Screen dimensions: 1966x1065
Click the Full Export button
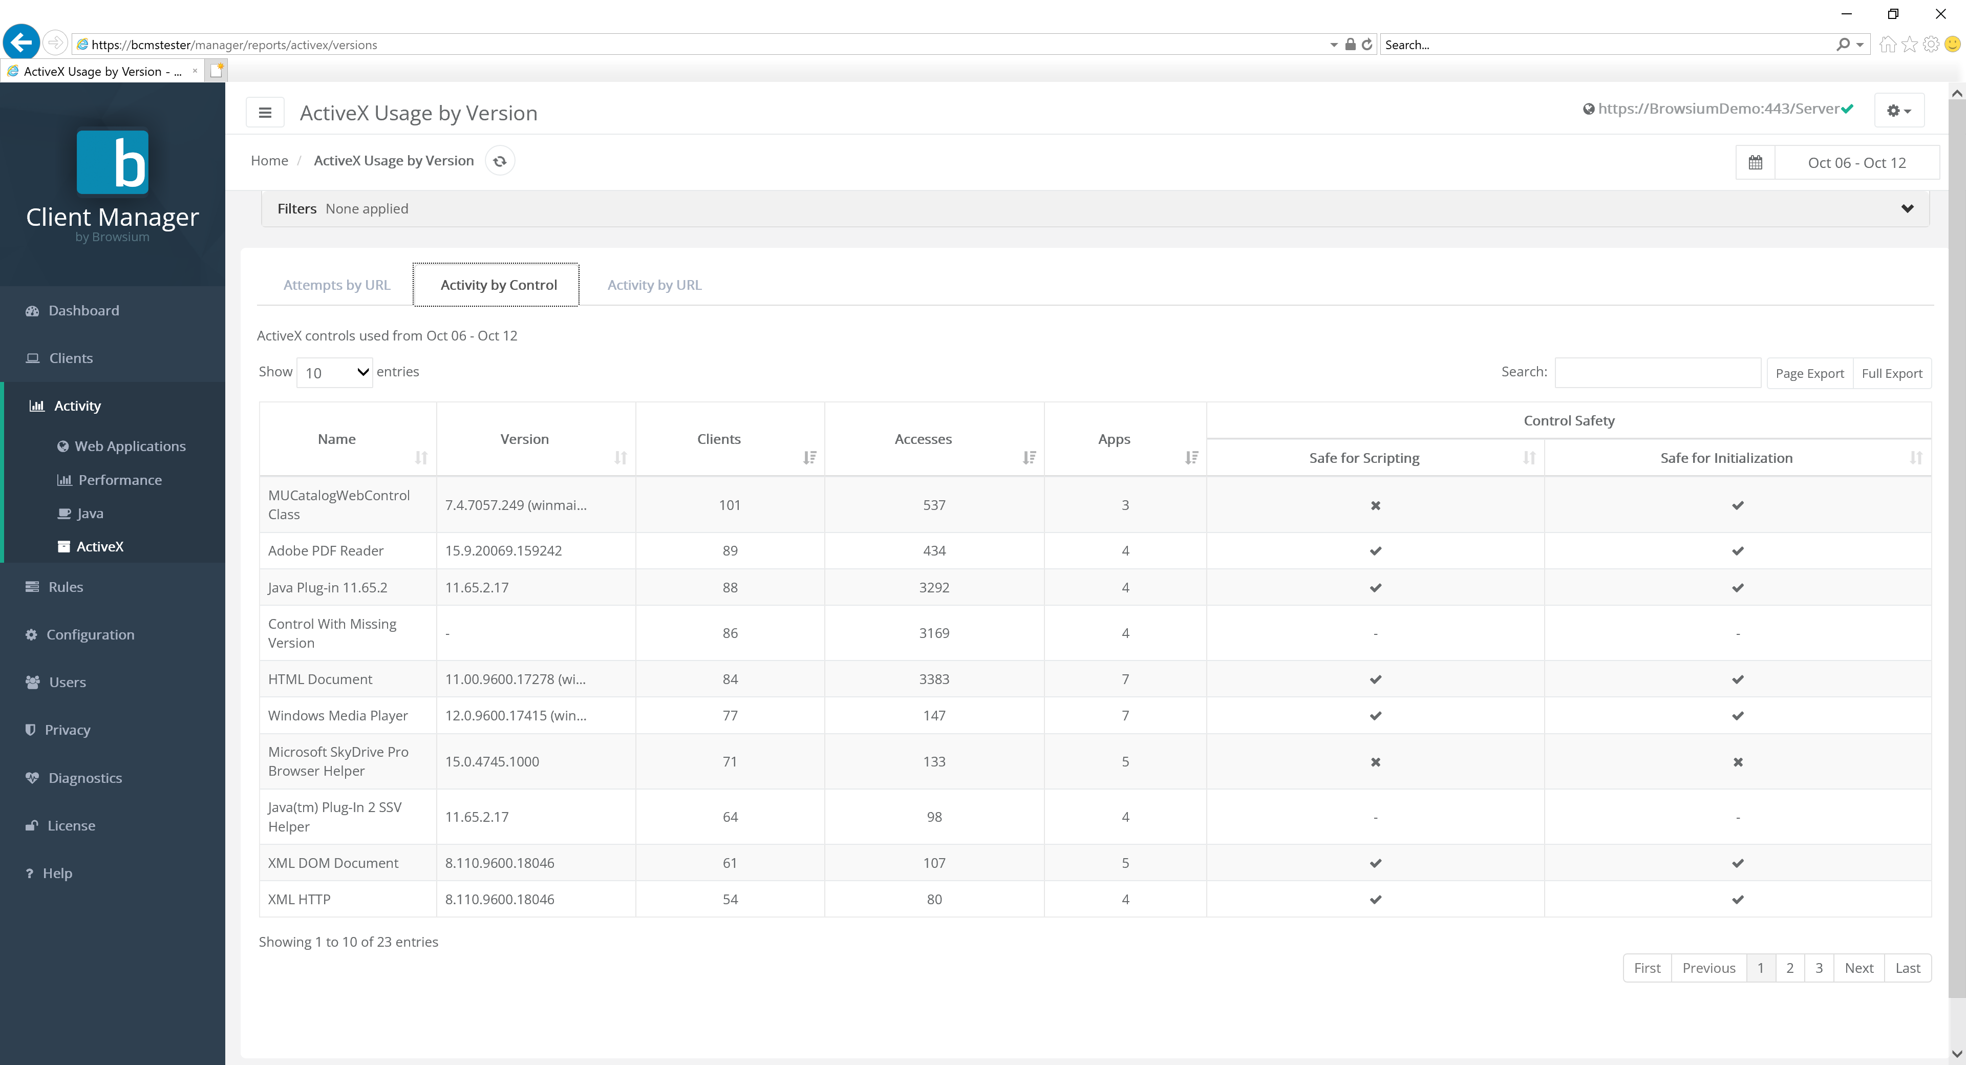(1892, 373)
